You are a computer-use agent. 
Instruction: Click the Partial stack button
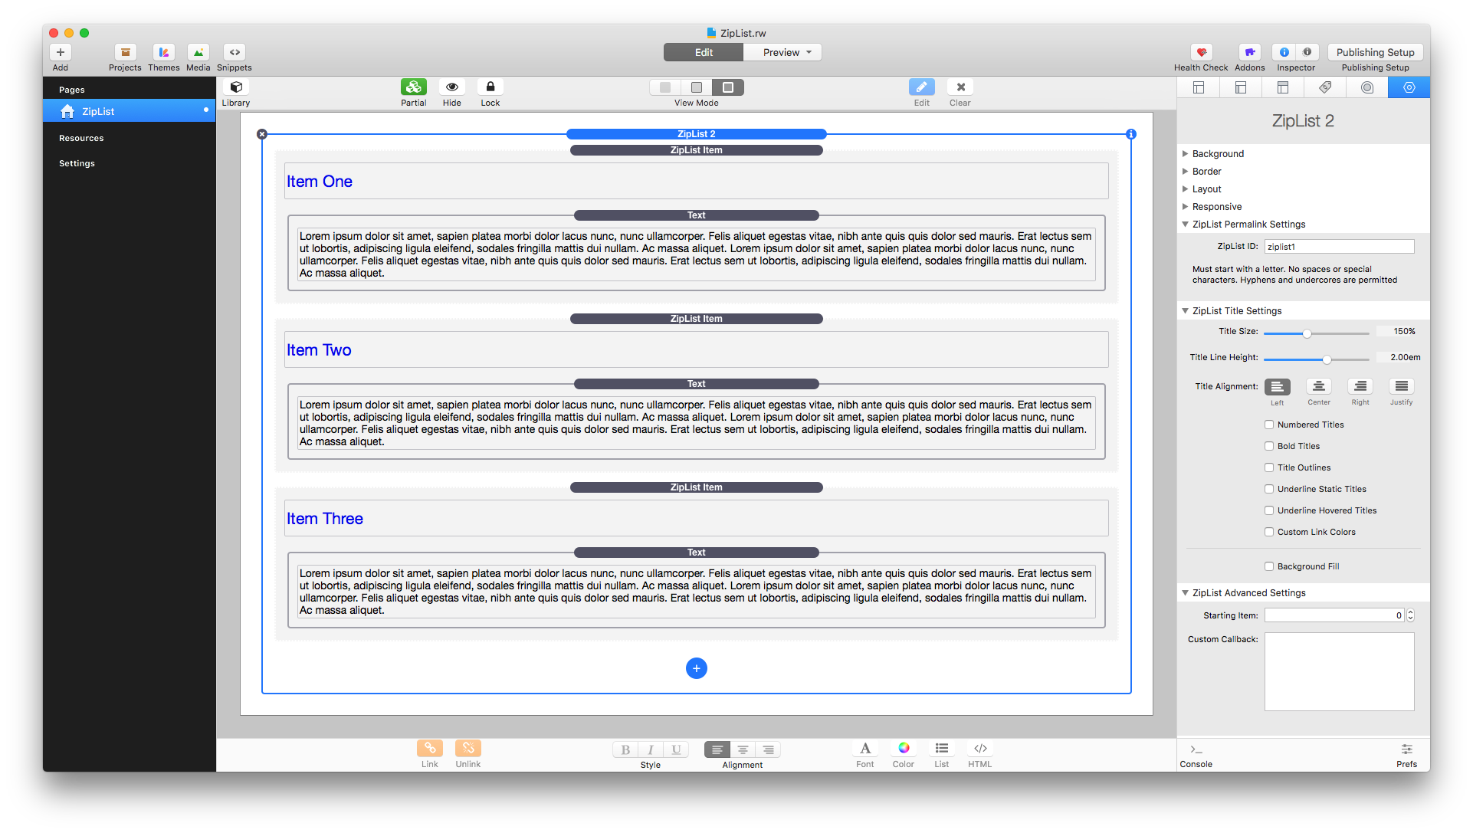(413, 87)
